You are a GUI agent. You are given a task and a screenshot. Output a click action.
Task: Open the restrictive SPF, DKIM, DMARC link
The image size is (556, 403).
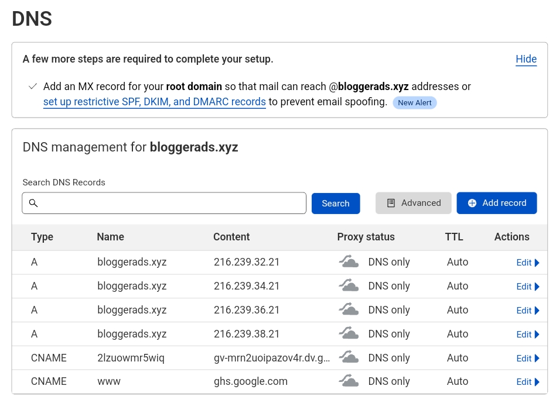point(155,102)
